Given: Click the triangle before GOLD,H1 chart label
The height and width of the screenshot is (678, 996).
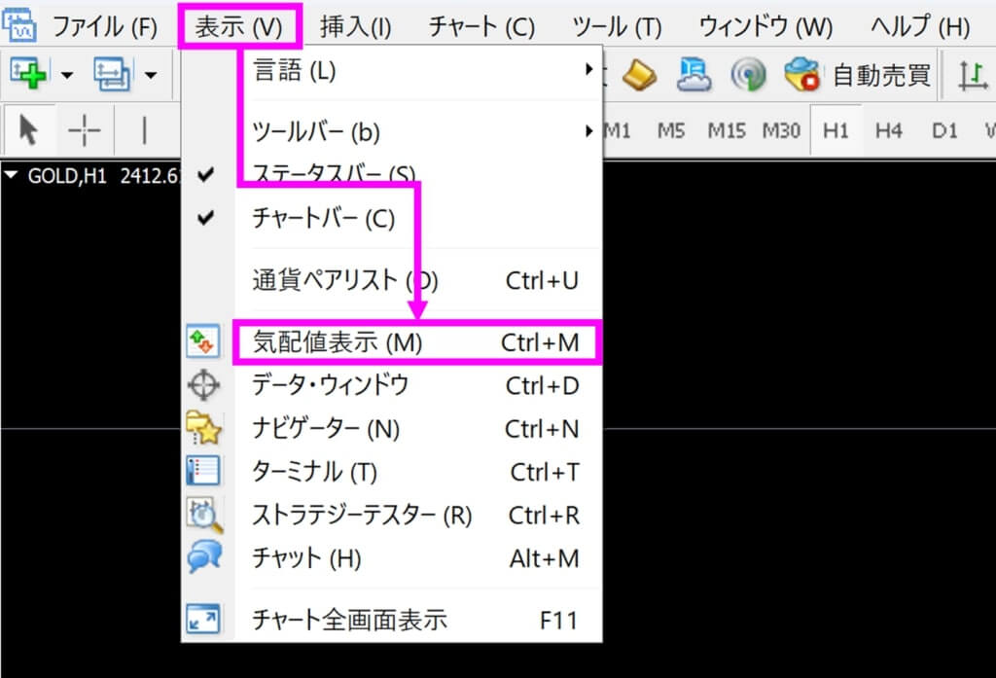Looking at the screenshot, I should tap(11, 174).
